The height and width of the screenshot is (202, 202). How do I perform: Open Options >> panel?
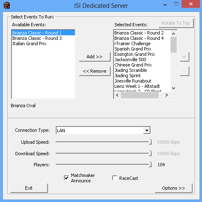pos(174,188)
